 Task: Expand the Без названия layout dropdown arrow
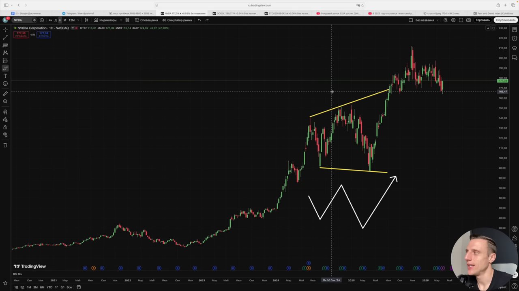point(438,20)
